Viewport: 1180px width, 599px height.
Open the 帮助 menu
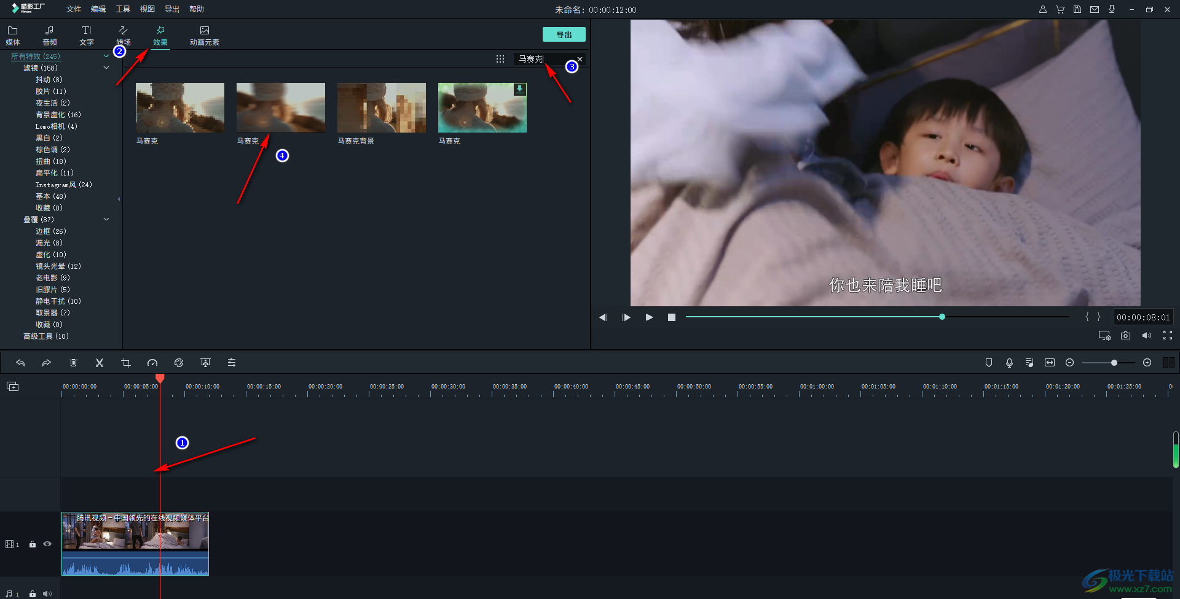coord(197,9)
